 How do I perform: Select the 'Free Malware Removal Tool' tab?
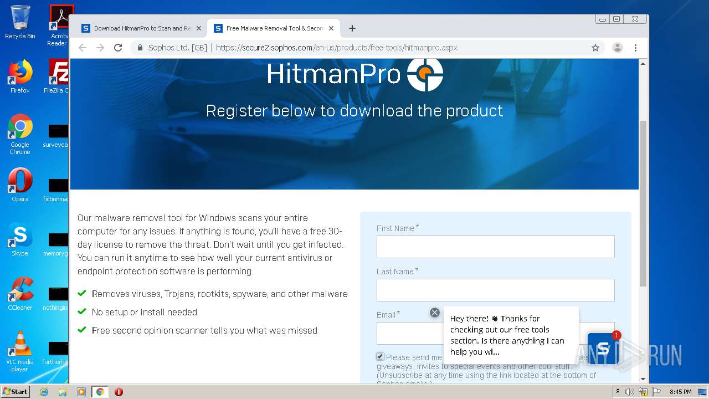pos(274,28)
